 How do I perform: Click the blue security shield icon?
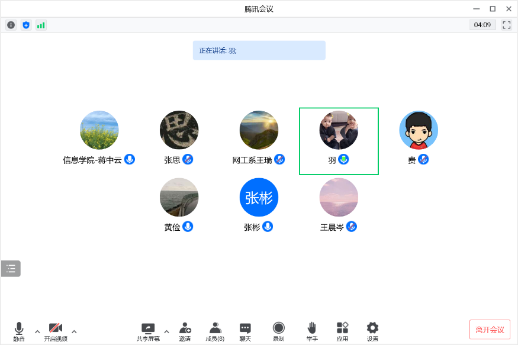coord(25,25)
